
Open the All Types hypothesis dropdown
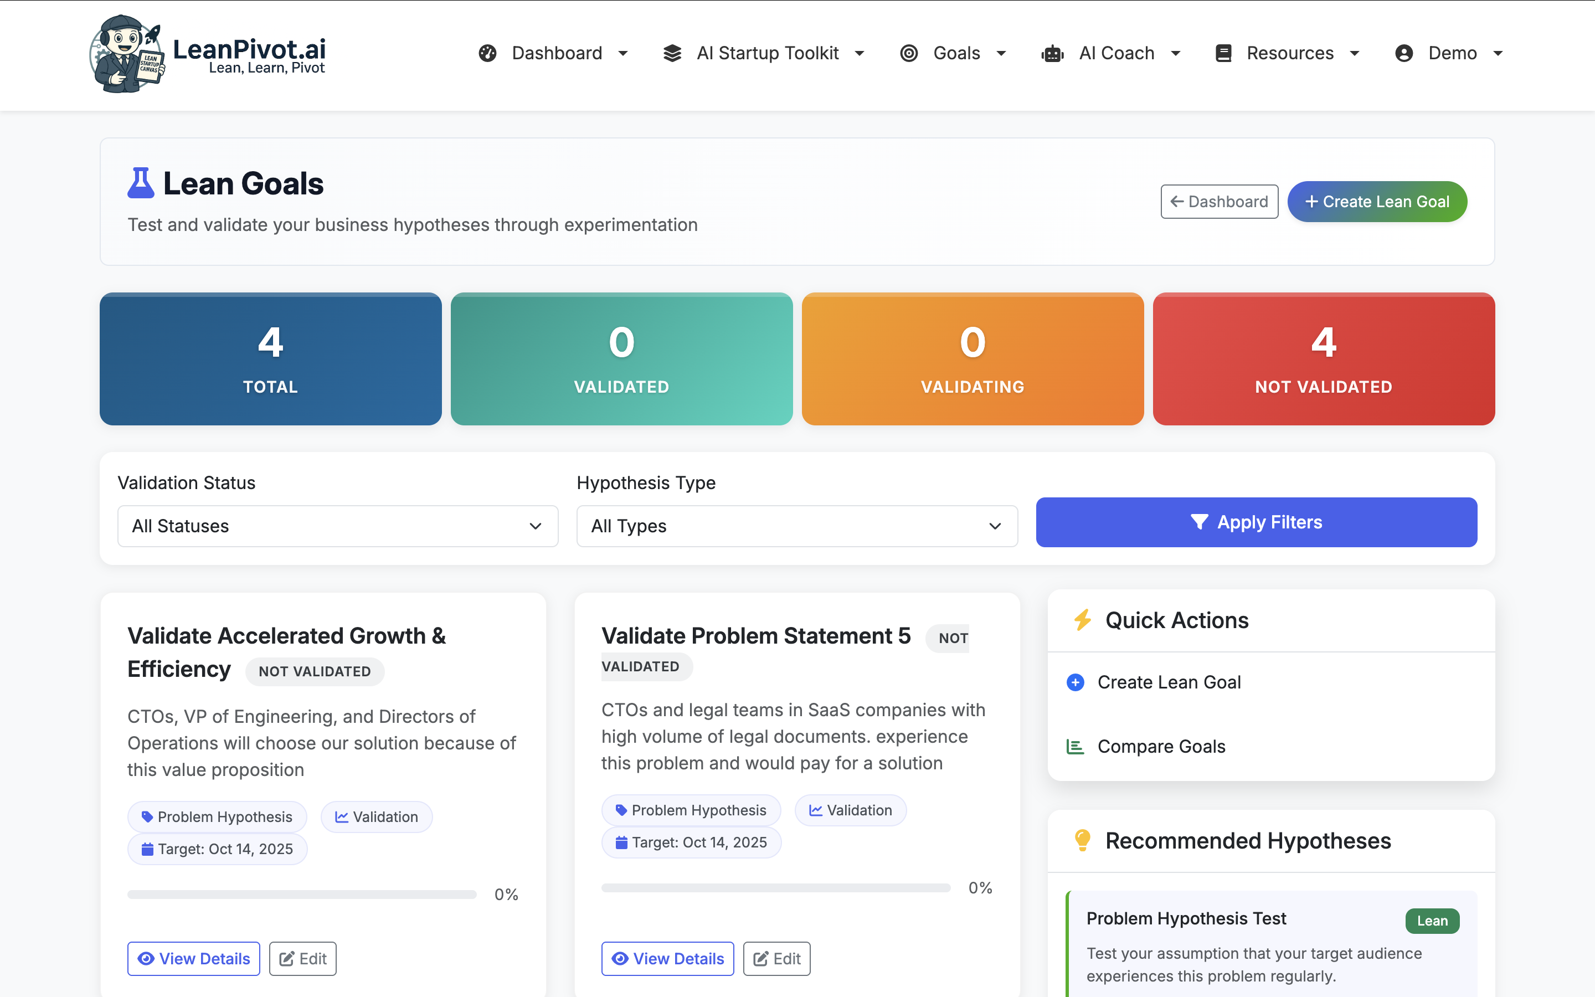tap(796, 526)
